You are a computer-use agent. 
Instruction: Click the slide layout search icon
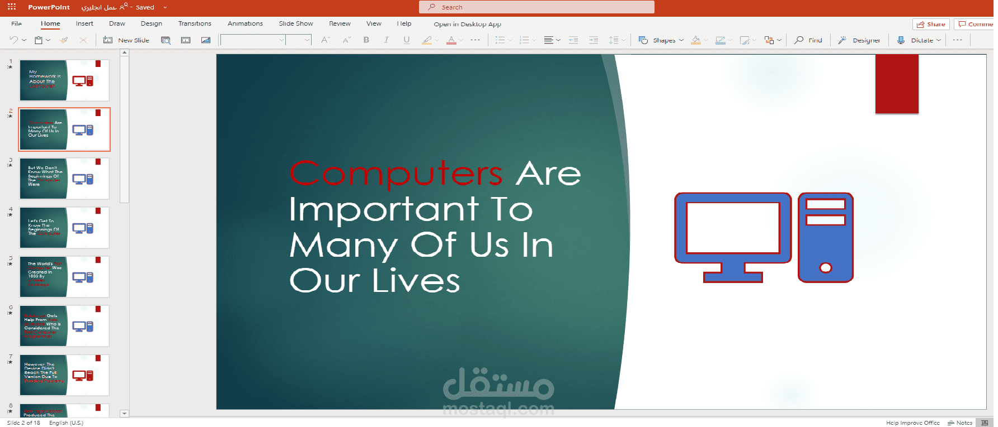166,40
